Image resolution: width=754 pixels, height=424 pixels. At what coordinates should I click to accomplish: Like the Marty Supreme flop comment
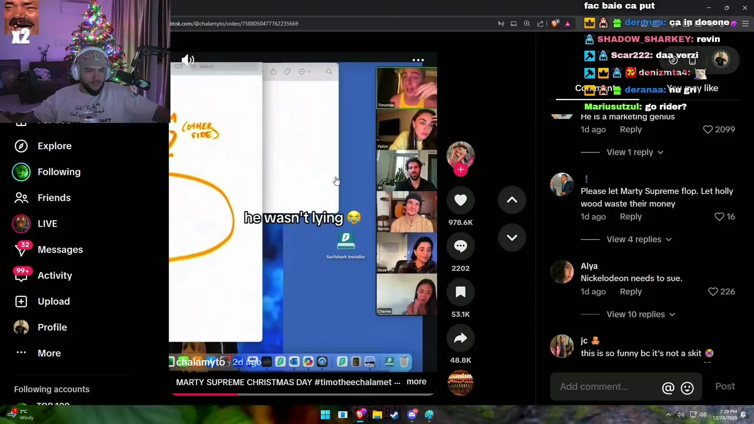[x=719, y=217]
